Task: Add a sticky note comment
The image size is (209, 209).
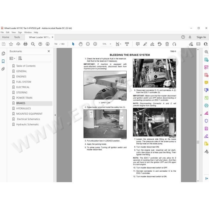Action: [x=138, y=44]
